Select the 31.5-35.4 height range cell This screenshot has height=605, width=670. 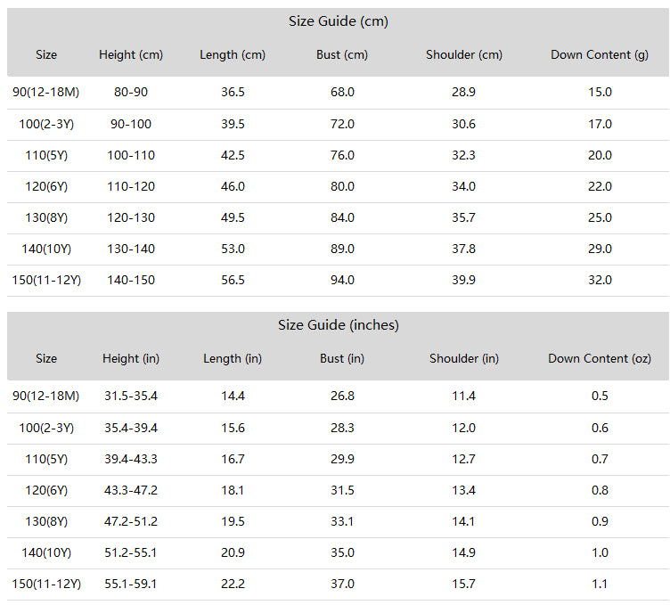click(131, 397)
